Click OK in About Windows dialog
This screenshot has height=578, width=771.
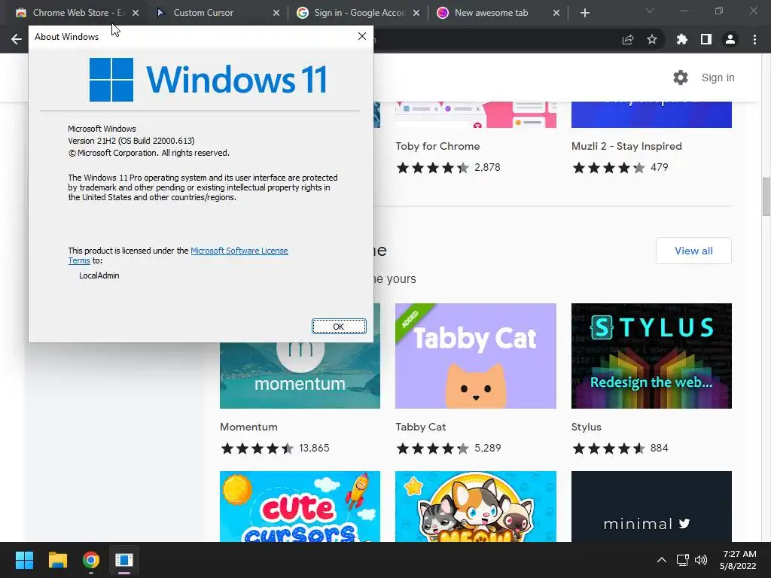click(339, 327)
